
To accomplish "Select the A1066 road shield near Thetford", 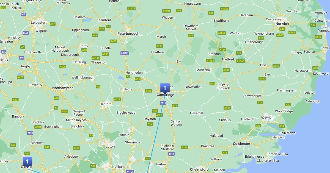I will (240, 61).
